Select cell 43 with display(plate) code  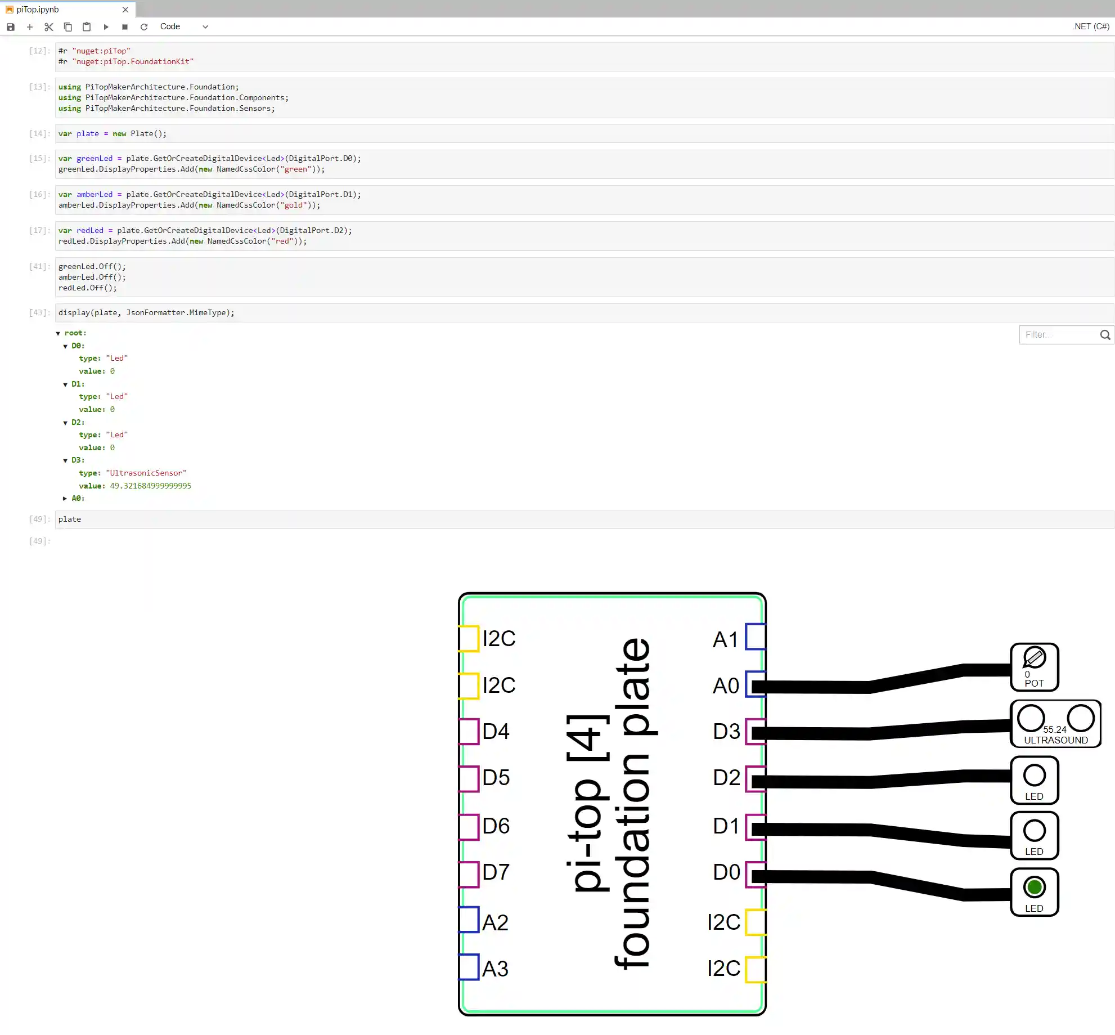pyautogui.click(x=585, y=313)
